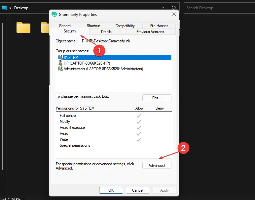The image size is (255, 200).
Task: Open the Previous Versions tab
Action: click(x=150, y=32)
